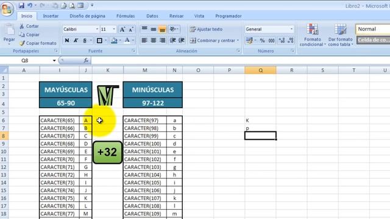The height and width of the screenshot is (219, 390).
Task: Toggle bold (N) formatting
Action: tap(67, 40)
